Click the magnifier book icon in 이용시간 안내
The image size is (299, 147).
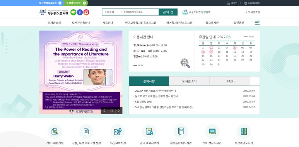(185, 63)
